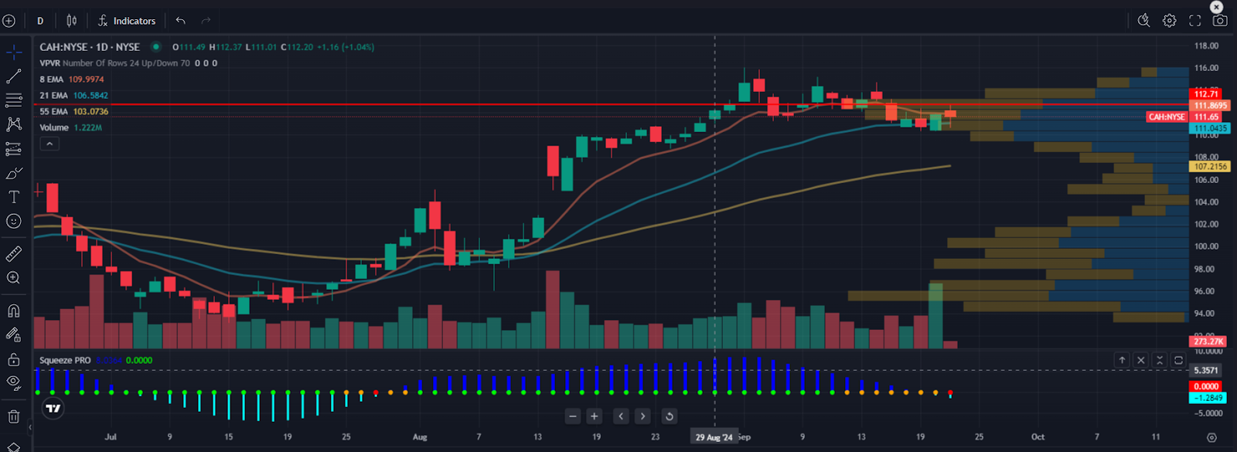The image size is (1237, 452).
Task: Maximize the Squeeze PRO pane
Action: point(1178,360)
